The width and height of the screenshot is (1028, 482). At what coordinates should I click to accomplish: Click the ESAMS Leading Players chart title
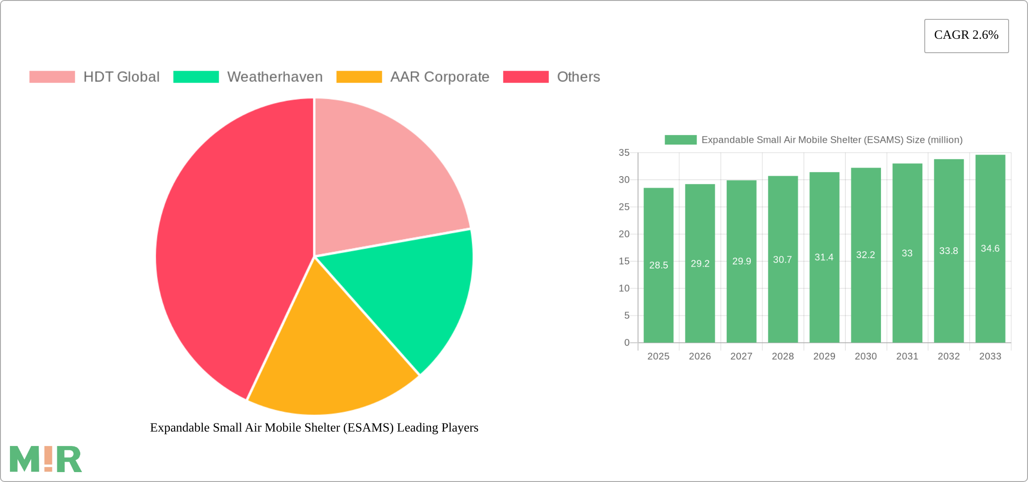pos(314,427)
